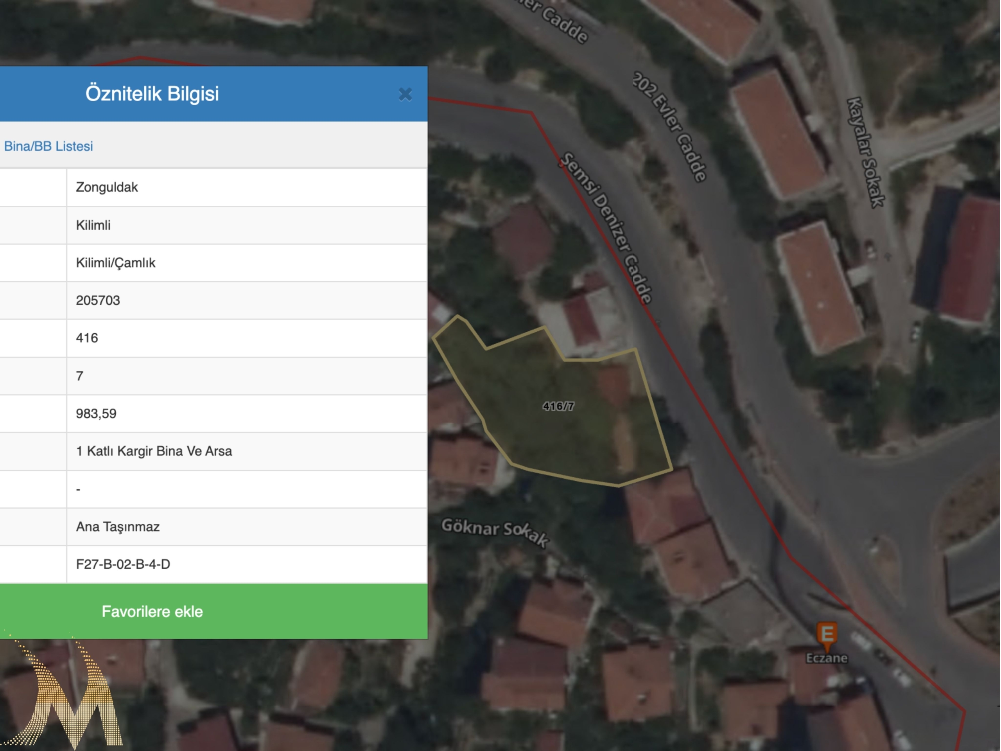
Task: Select the 1 Katlı Kargir Bina Ve Arsa row
Action: [154, 451]
